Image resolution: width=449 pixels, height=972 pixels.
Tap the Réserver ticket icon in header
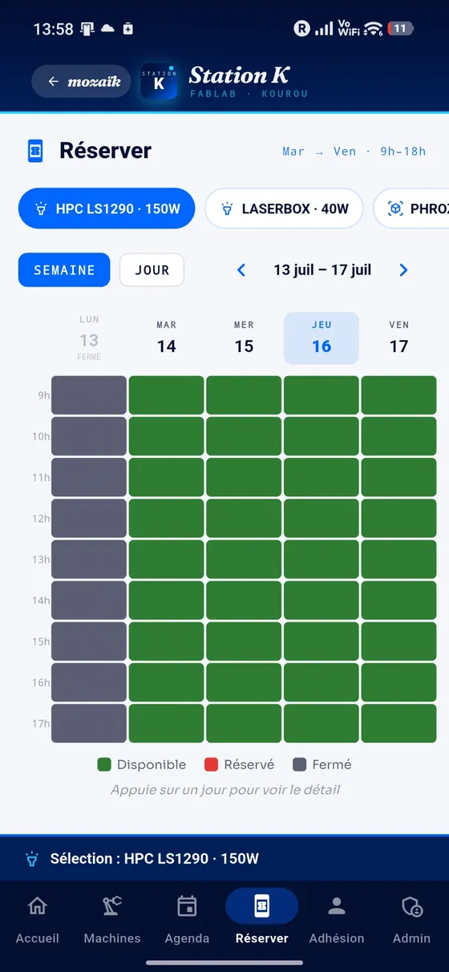(x=35, y=151)
